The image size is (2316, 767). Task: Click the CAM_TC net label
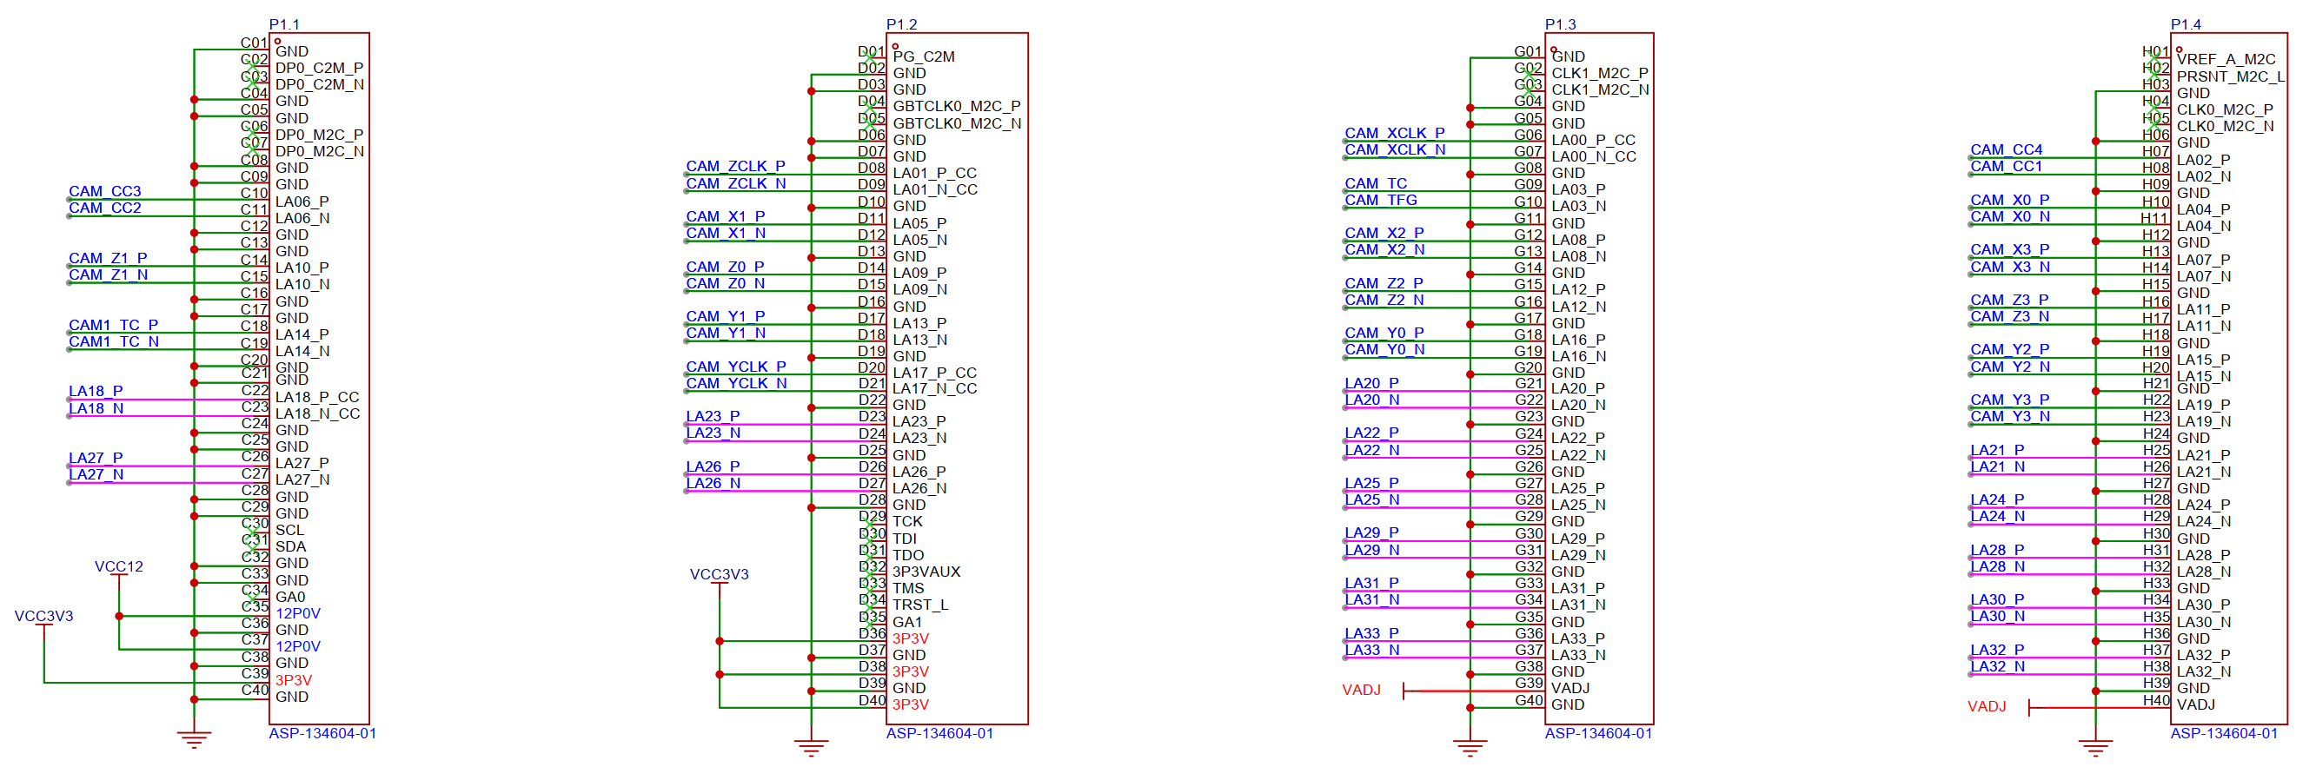click(1376, 183)
